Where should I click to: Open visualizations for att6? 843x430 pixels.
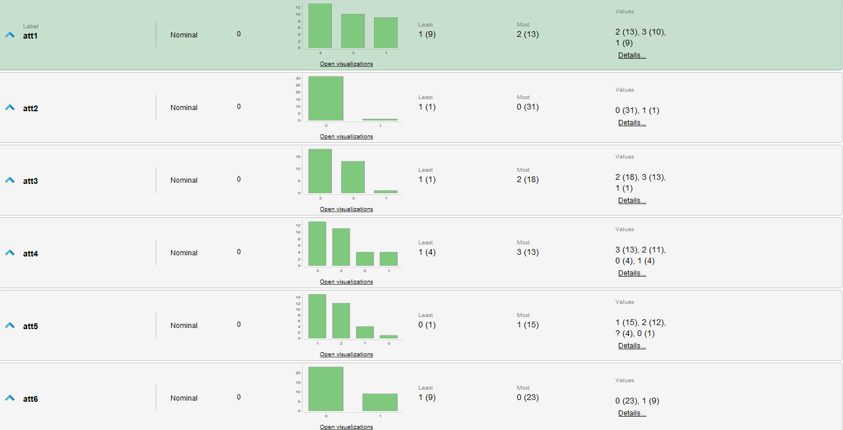click(346, 427)
